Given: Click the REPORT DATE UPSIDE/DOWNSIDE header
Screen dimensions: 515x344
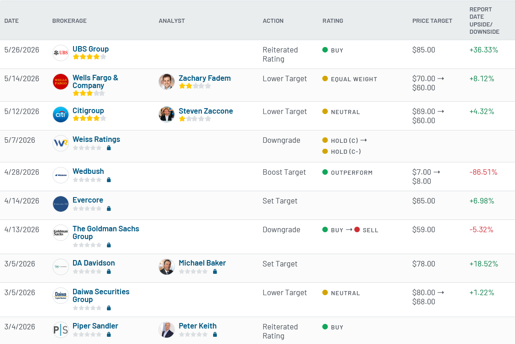Looking at the screenshot, I should coord(484,21).
